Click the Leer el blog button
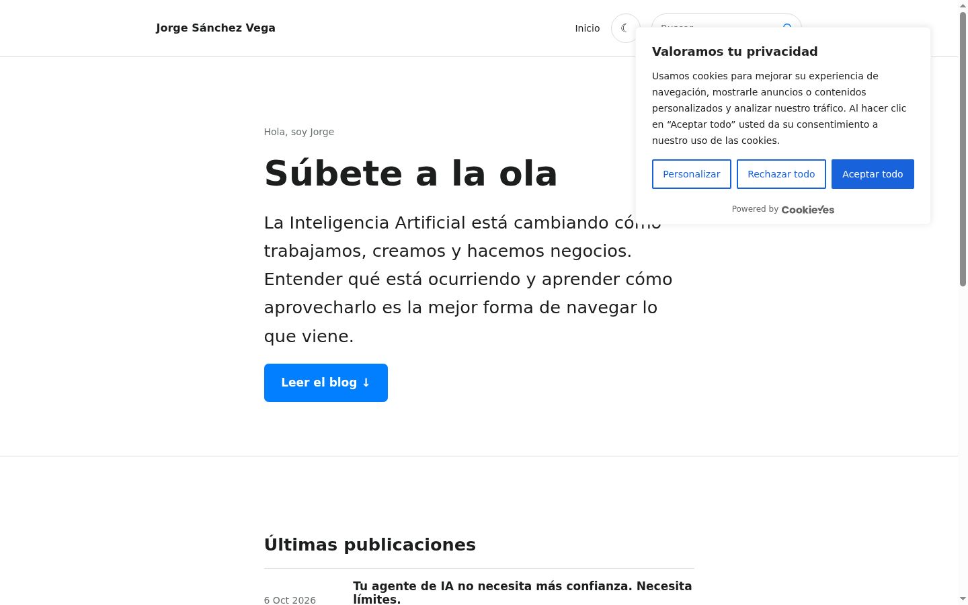 point(326,382)
